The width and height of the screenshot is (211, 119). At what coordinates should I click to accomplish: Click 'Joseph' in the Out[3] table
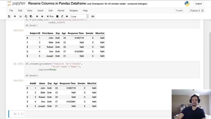50,56
